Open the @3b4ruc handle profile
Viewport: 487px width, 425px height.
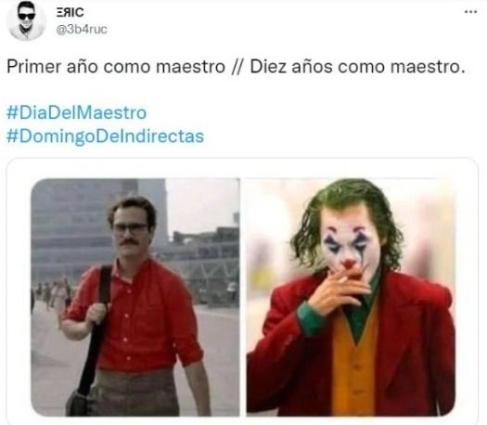coord(82,30)
